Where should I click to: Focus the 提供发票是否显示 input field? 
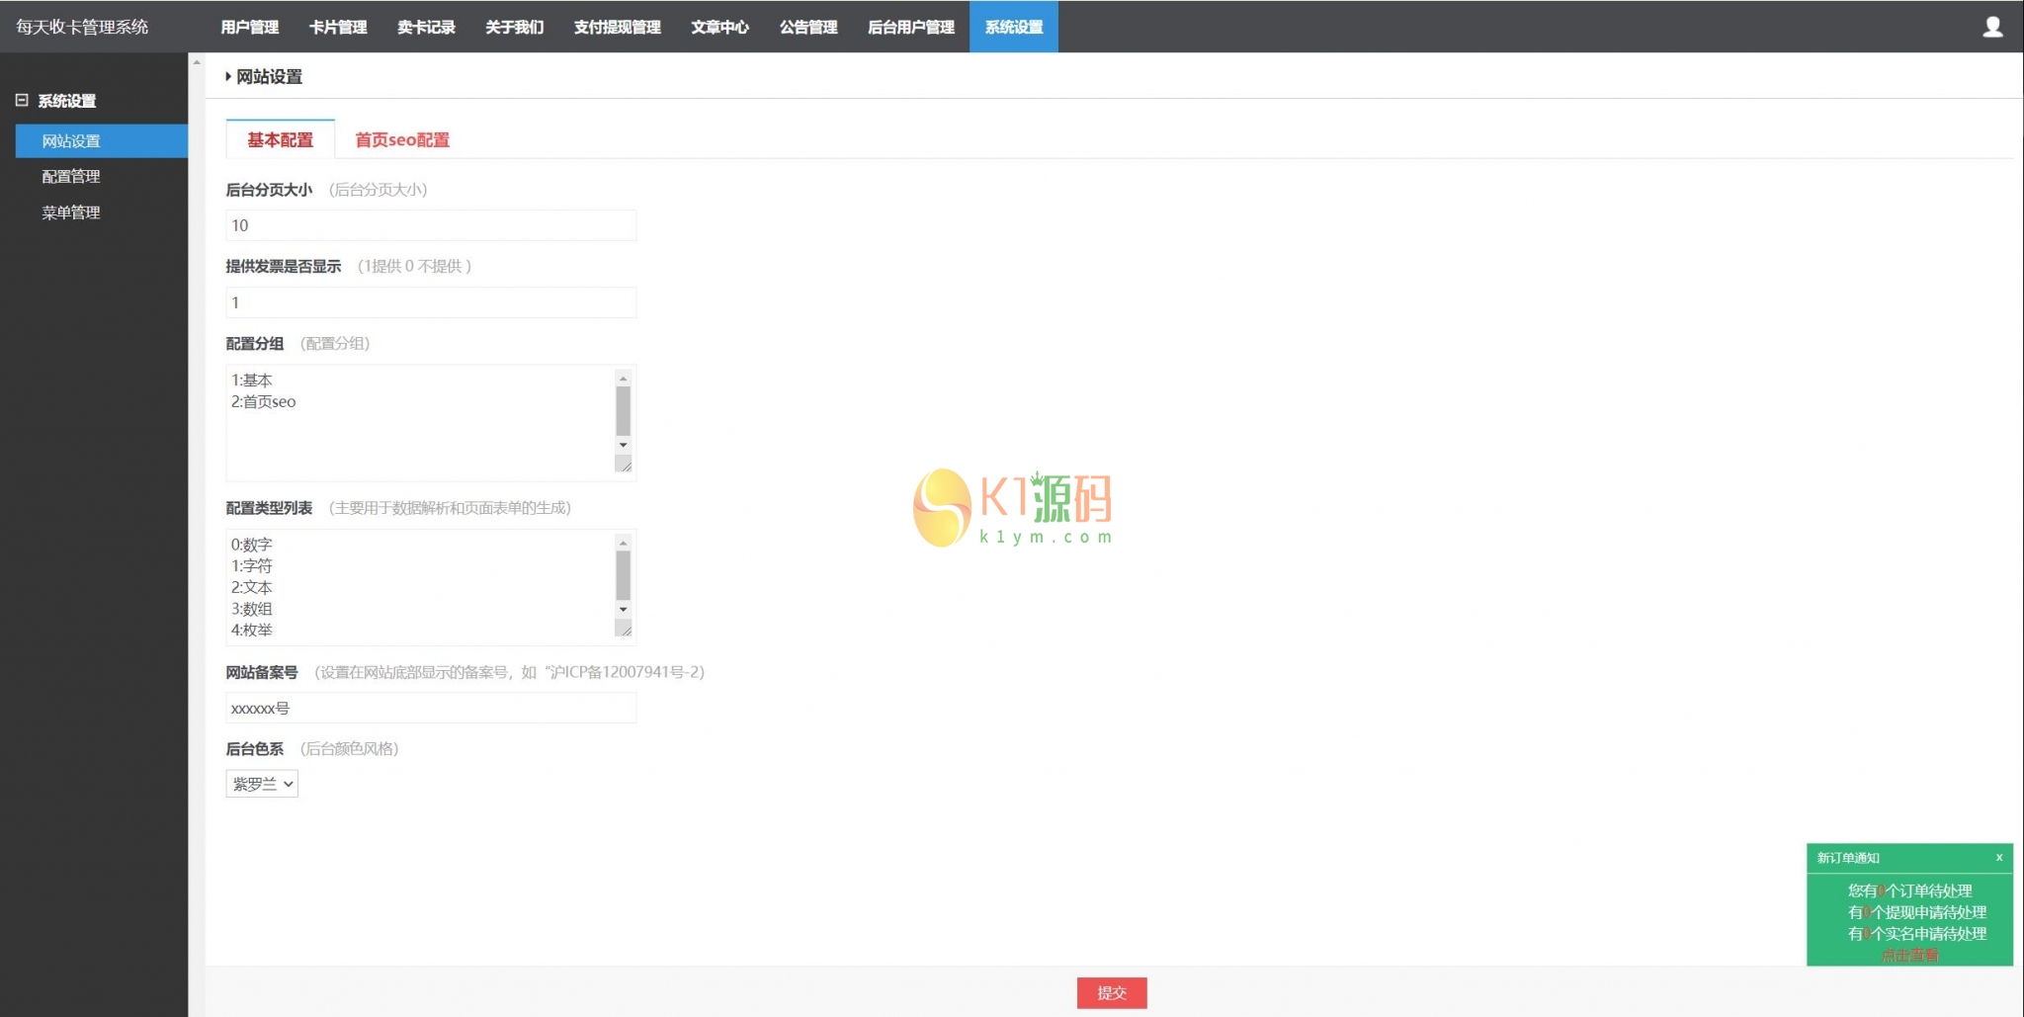(431, 302)
